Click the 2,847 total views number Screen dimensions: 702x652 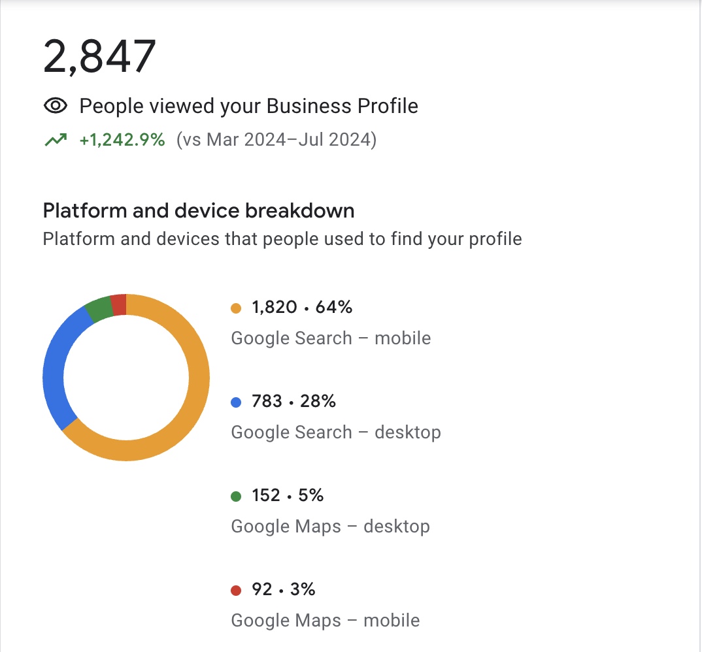point(99,56)
